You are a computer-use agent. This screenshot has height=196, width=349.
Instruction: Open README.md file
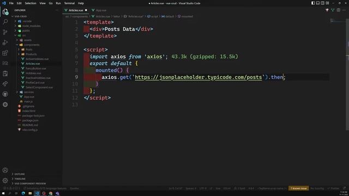pyautogui.click(x=30, y=125)
